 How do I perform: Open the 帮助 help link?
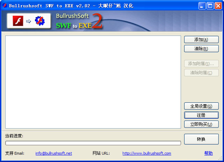(208, 153)
